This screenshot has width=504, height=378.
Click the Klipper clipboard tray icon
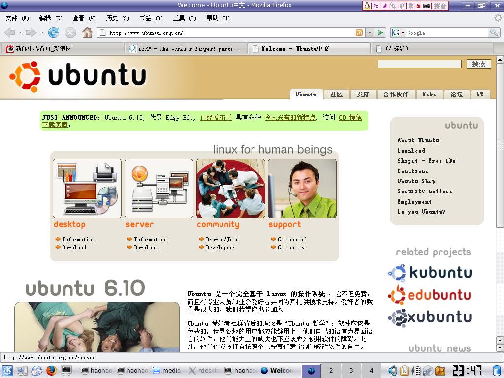[404, 371]
